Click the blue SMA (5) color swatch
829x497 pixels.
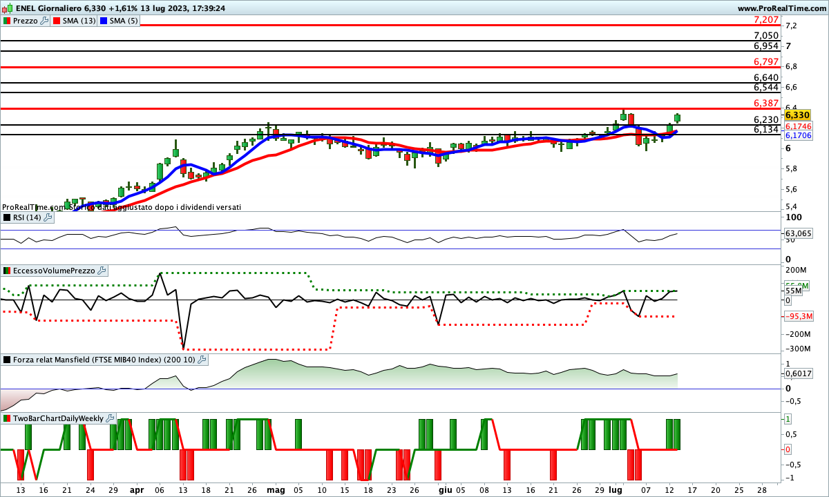pyautogui.click(x=104, y=21)
